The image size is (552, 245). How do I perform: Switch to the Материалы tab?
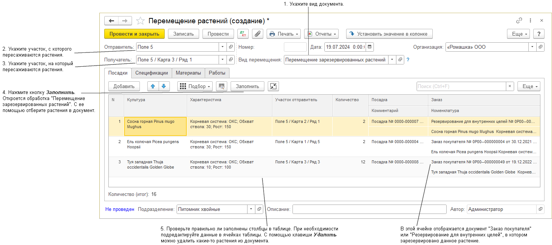[x=188, y=73]
